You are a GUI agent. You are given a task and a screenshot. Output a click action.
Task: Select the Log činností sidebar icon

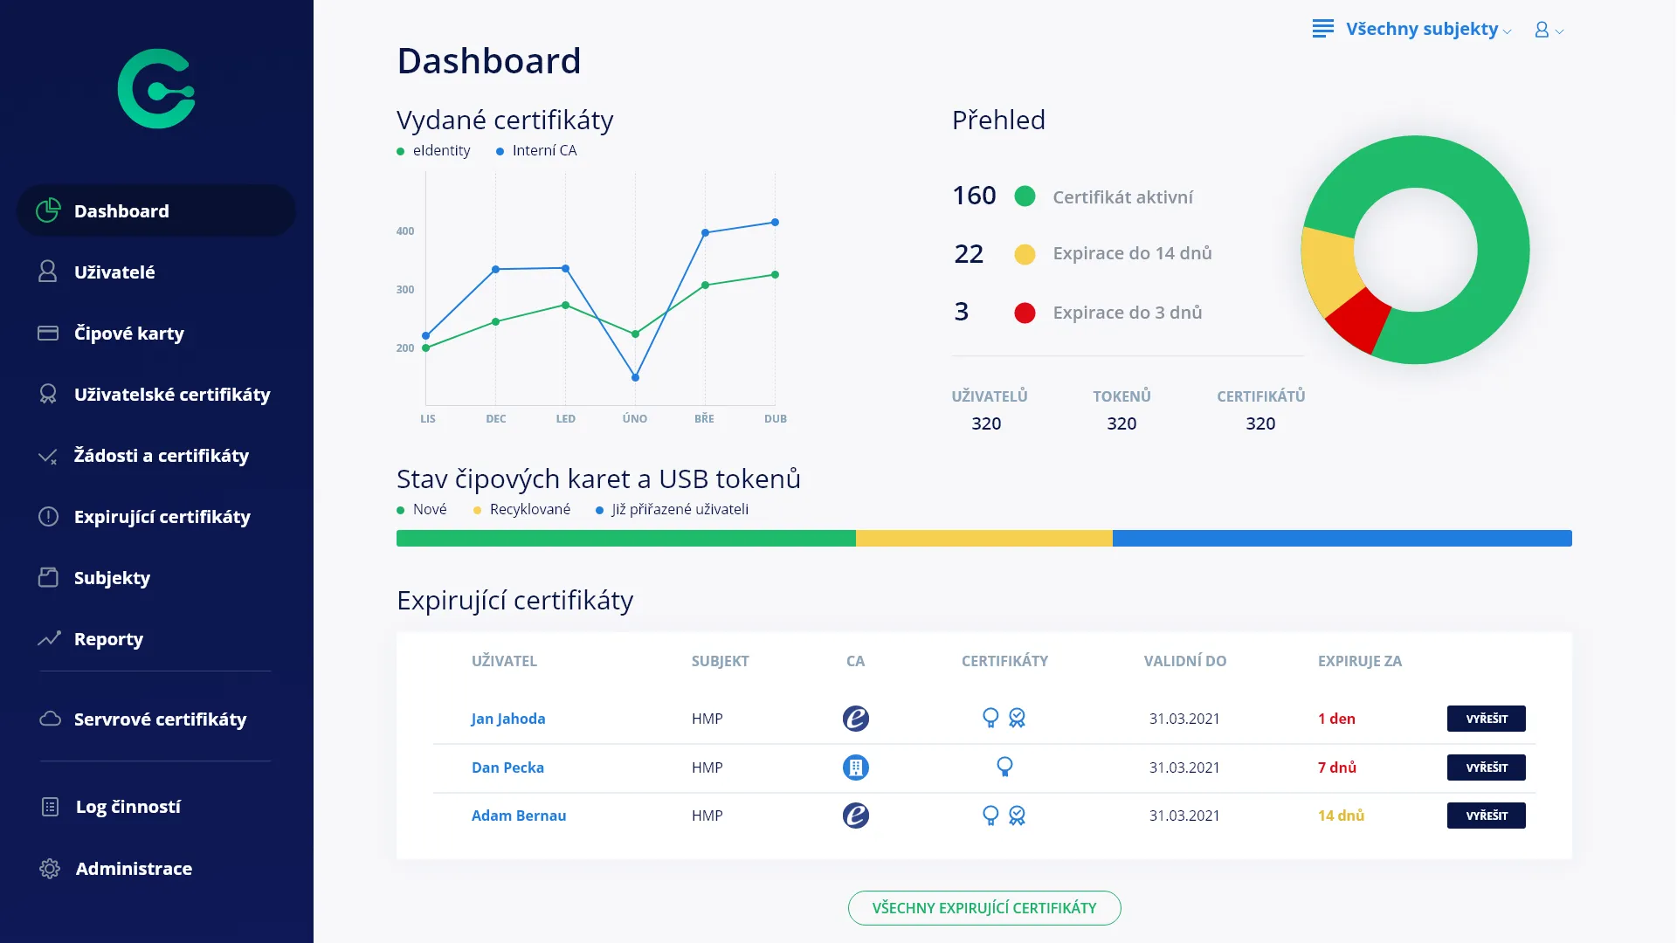49,807
